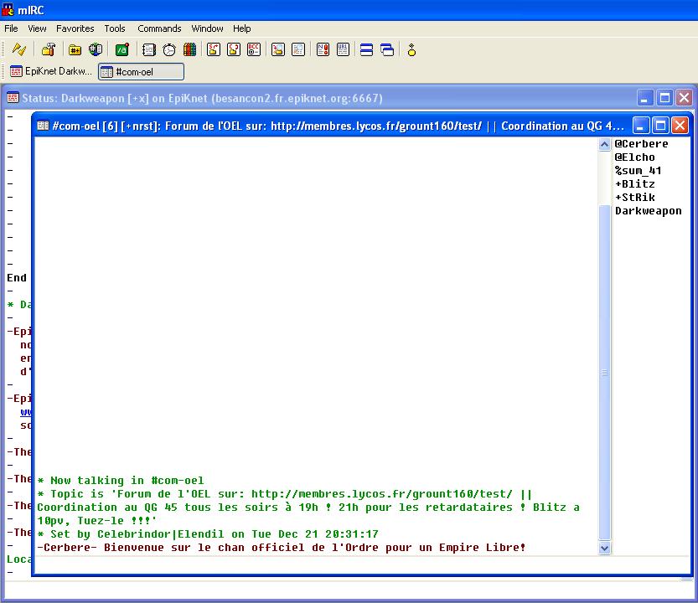Click the #com-oel vertical scrollbar thumb
698x603 pixels.
(x=604, y=373)
